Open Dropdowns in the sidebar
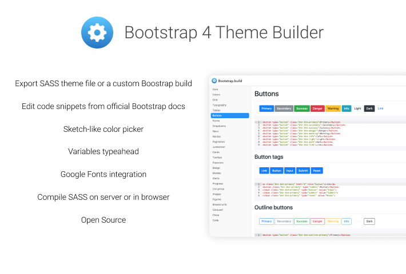Image resolution: width=406 pixels, height=274 pixels. point(219,126)
